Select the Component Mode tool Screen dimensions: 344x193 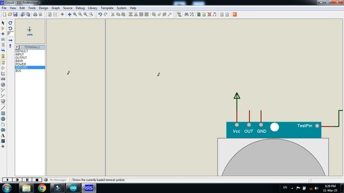pos(3,28)
